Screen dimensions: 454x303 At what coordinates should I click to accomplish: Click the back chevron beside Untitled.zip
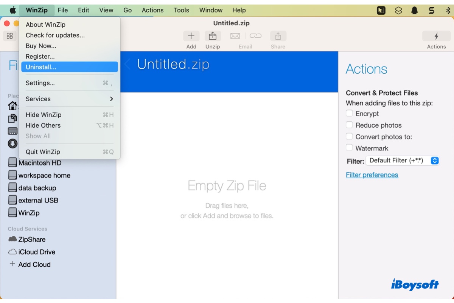coord(127,64)
